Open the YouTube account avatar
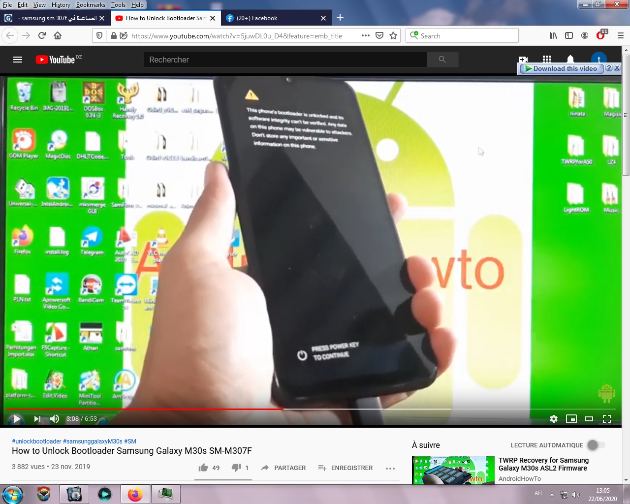Image resolution: width=630 pixels, height=504 pixels. point(599,58)
